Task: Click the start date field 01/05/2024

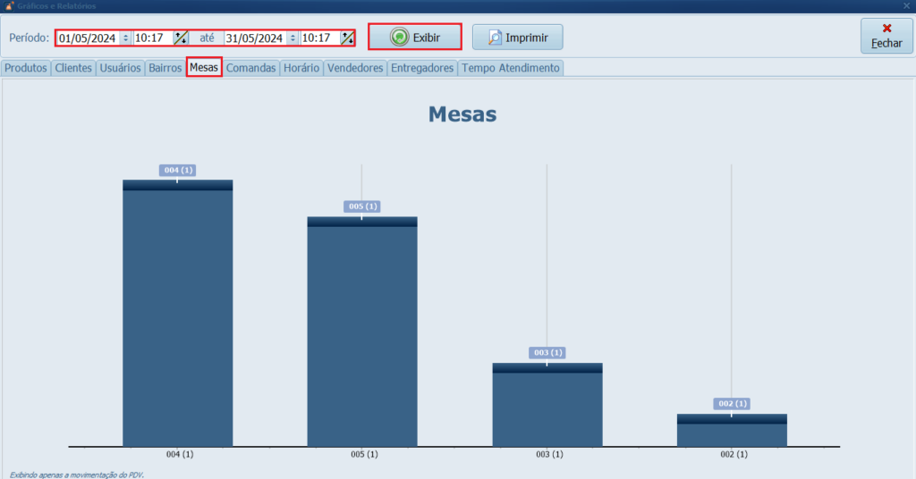Action: click(x=88, y=38)
